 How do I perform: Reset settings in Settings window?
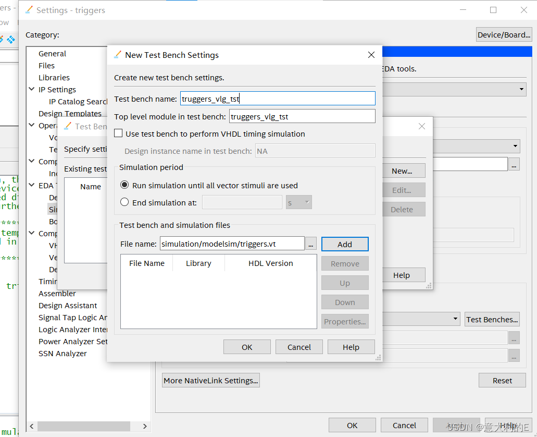[502, 380]
